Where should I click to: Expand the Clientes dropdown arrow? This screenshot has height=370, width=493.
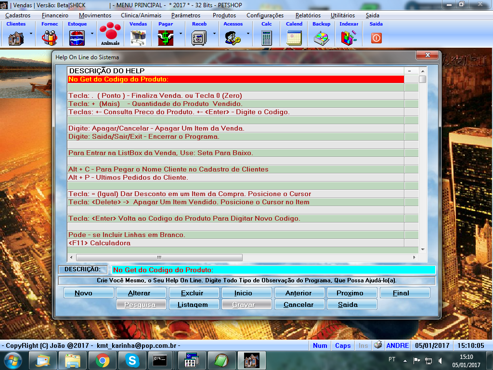[x=31, y=33]
